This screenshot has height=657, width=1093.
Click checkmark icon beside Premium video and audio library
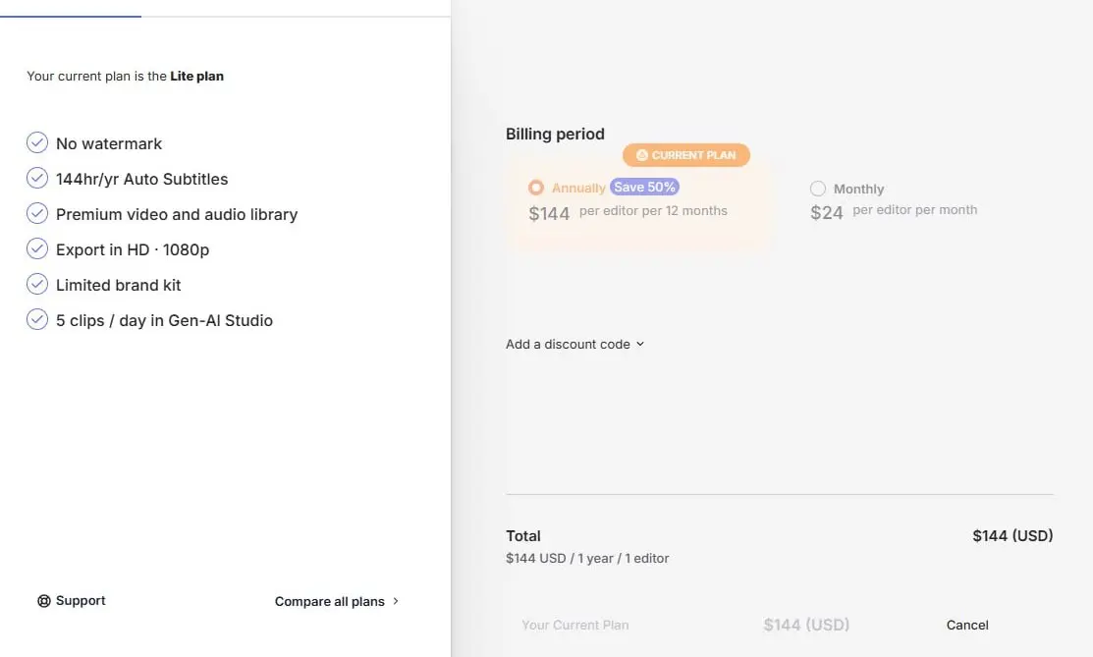[37, 213]
